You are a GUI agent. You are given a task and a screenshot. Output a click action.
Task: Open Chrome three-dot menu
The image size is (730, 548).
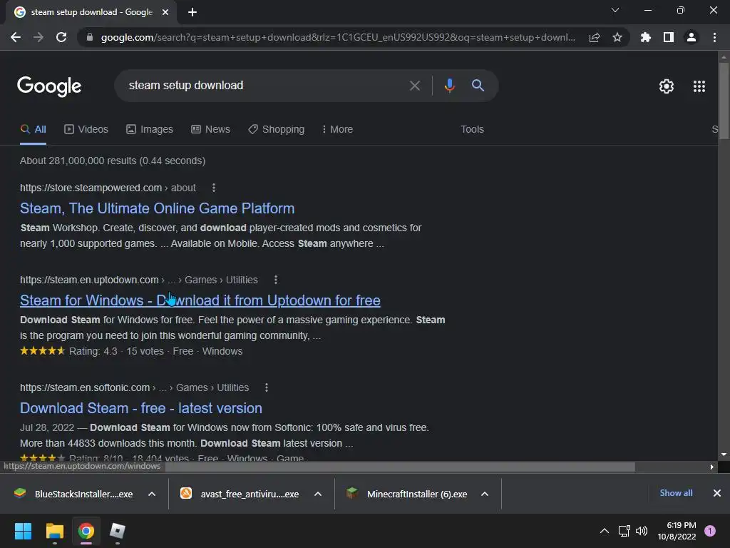714,37
